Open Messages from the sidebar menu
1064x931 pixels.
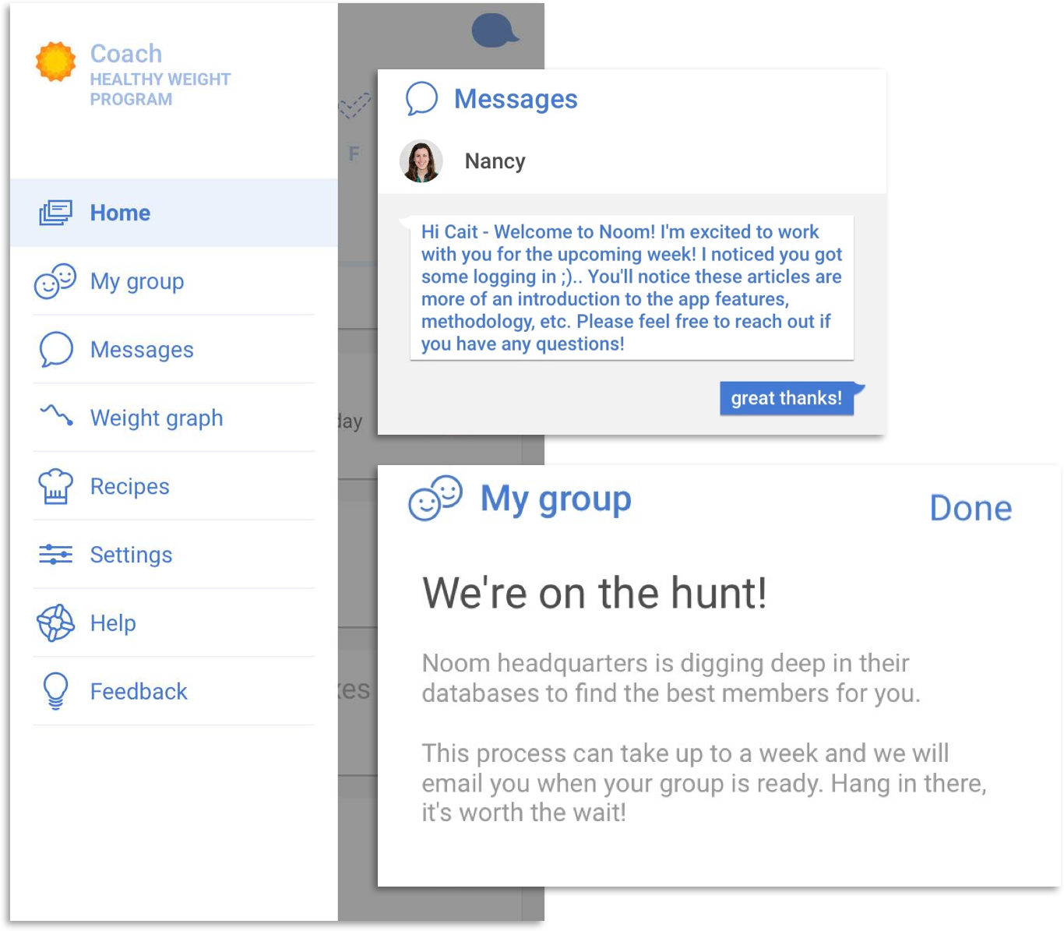pos(174,350)
